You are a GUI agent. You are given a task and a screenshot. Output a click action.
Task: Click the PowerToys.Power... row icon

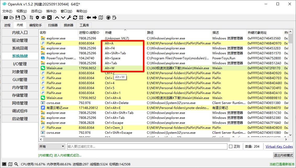pos(43,58)
